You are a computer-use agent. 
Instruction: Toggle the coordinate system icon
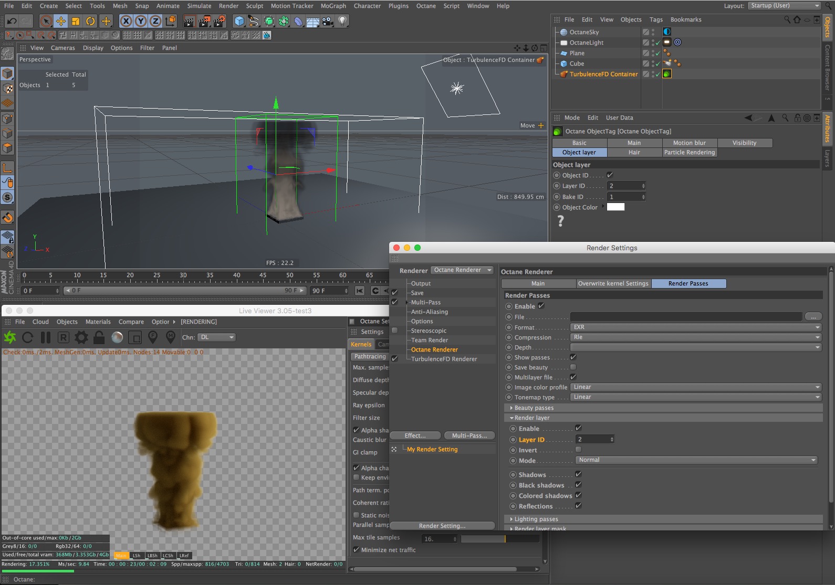(x=171, y=21)
